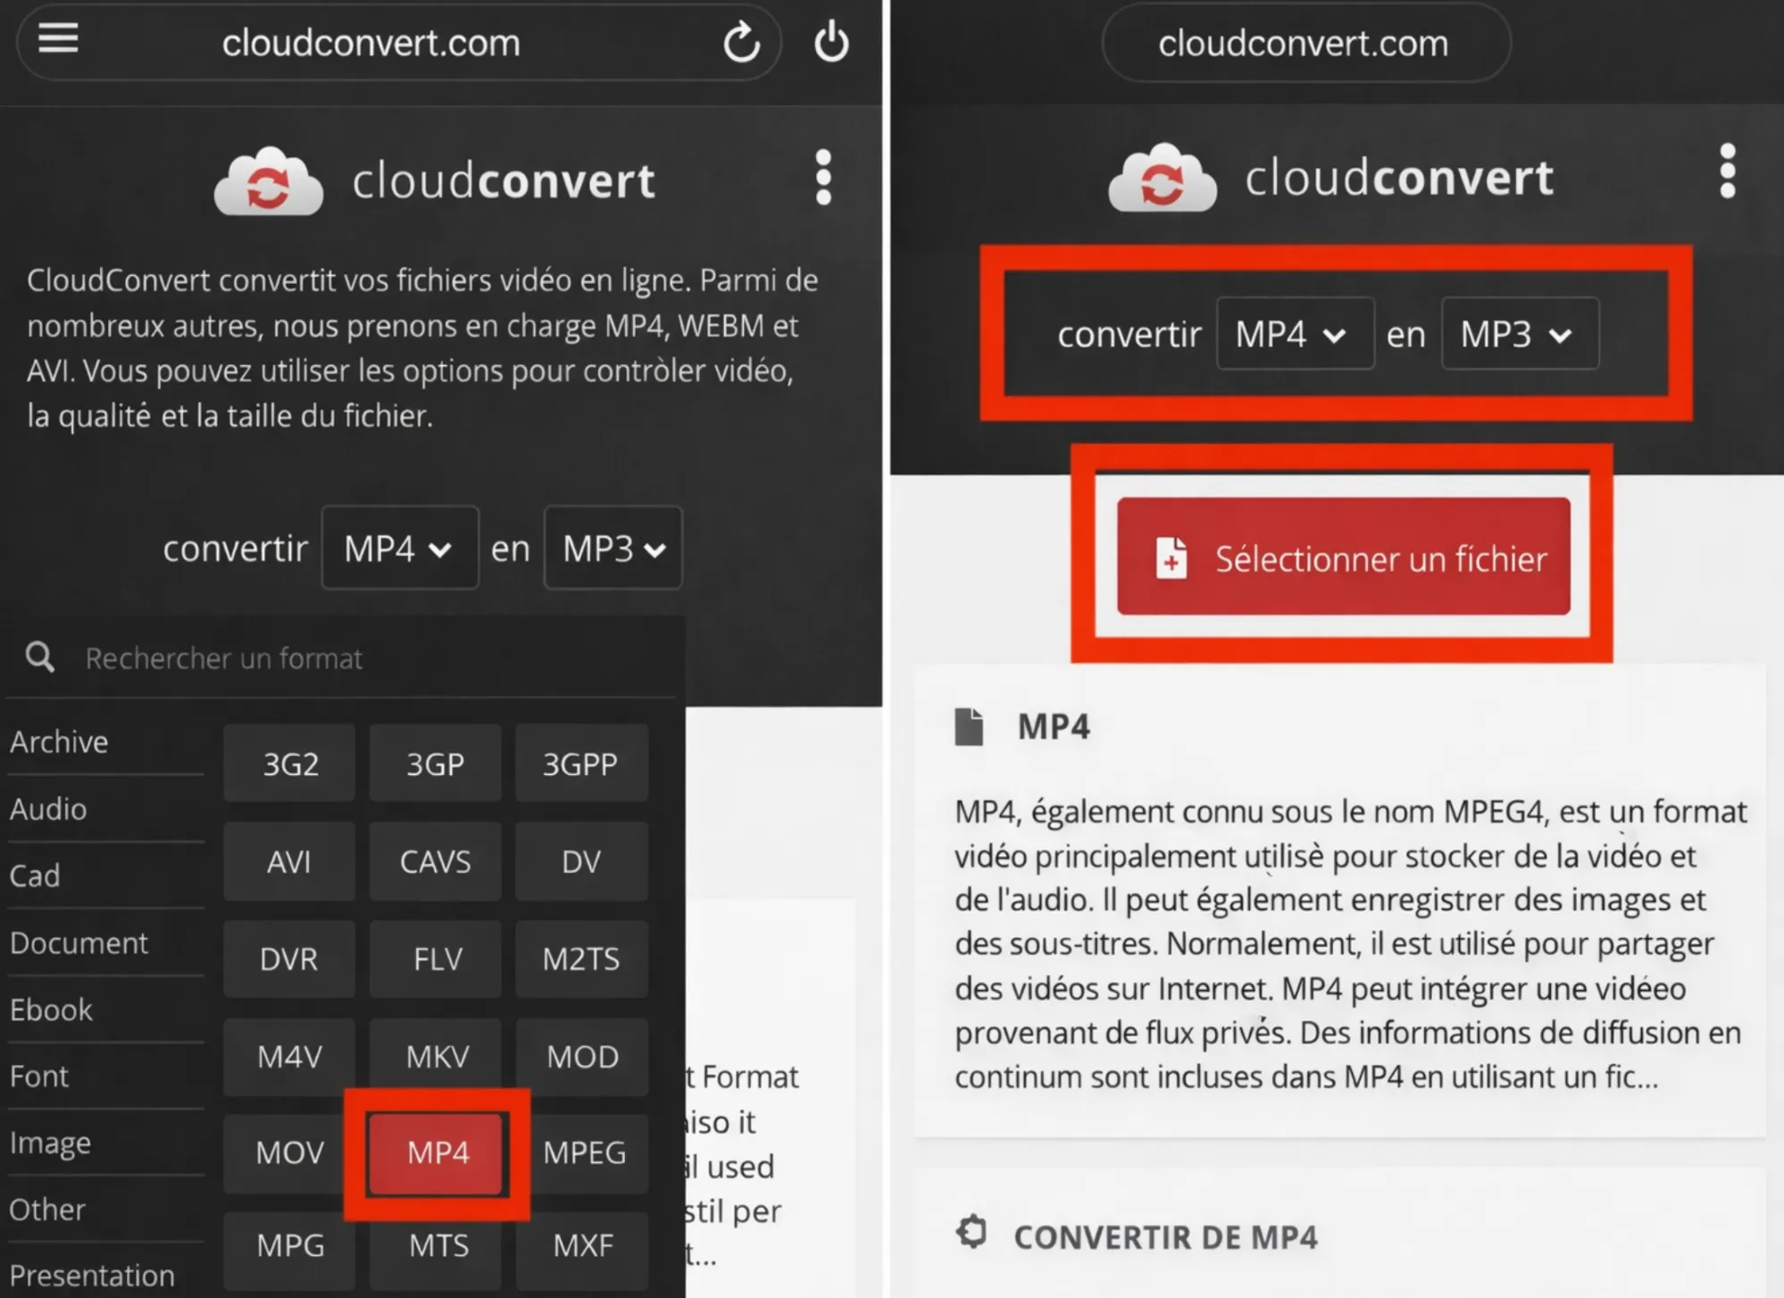1784x1298 pixels.
Task: Click Sélectionner un fichier button
Action: 1343,556
